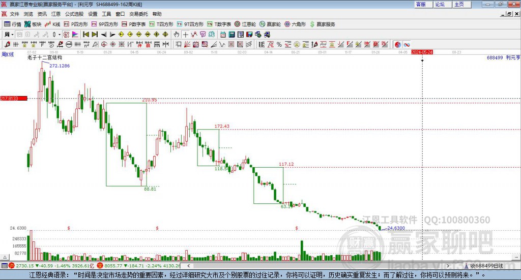Open the 9P四方形 tool

(x=105, y=24)
